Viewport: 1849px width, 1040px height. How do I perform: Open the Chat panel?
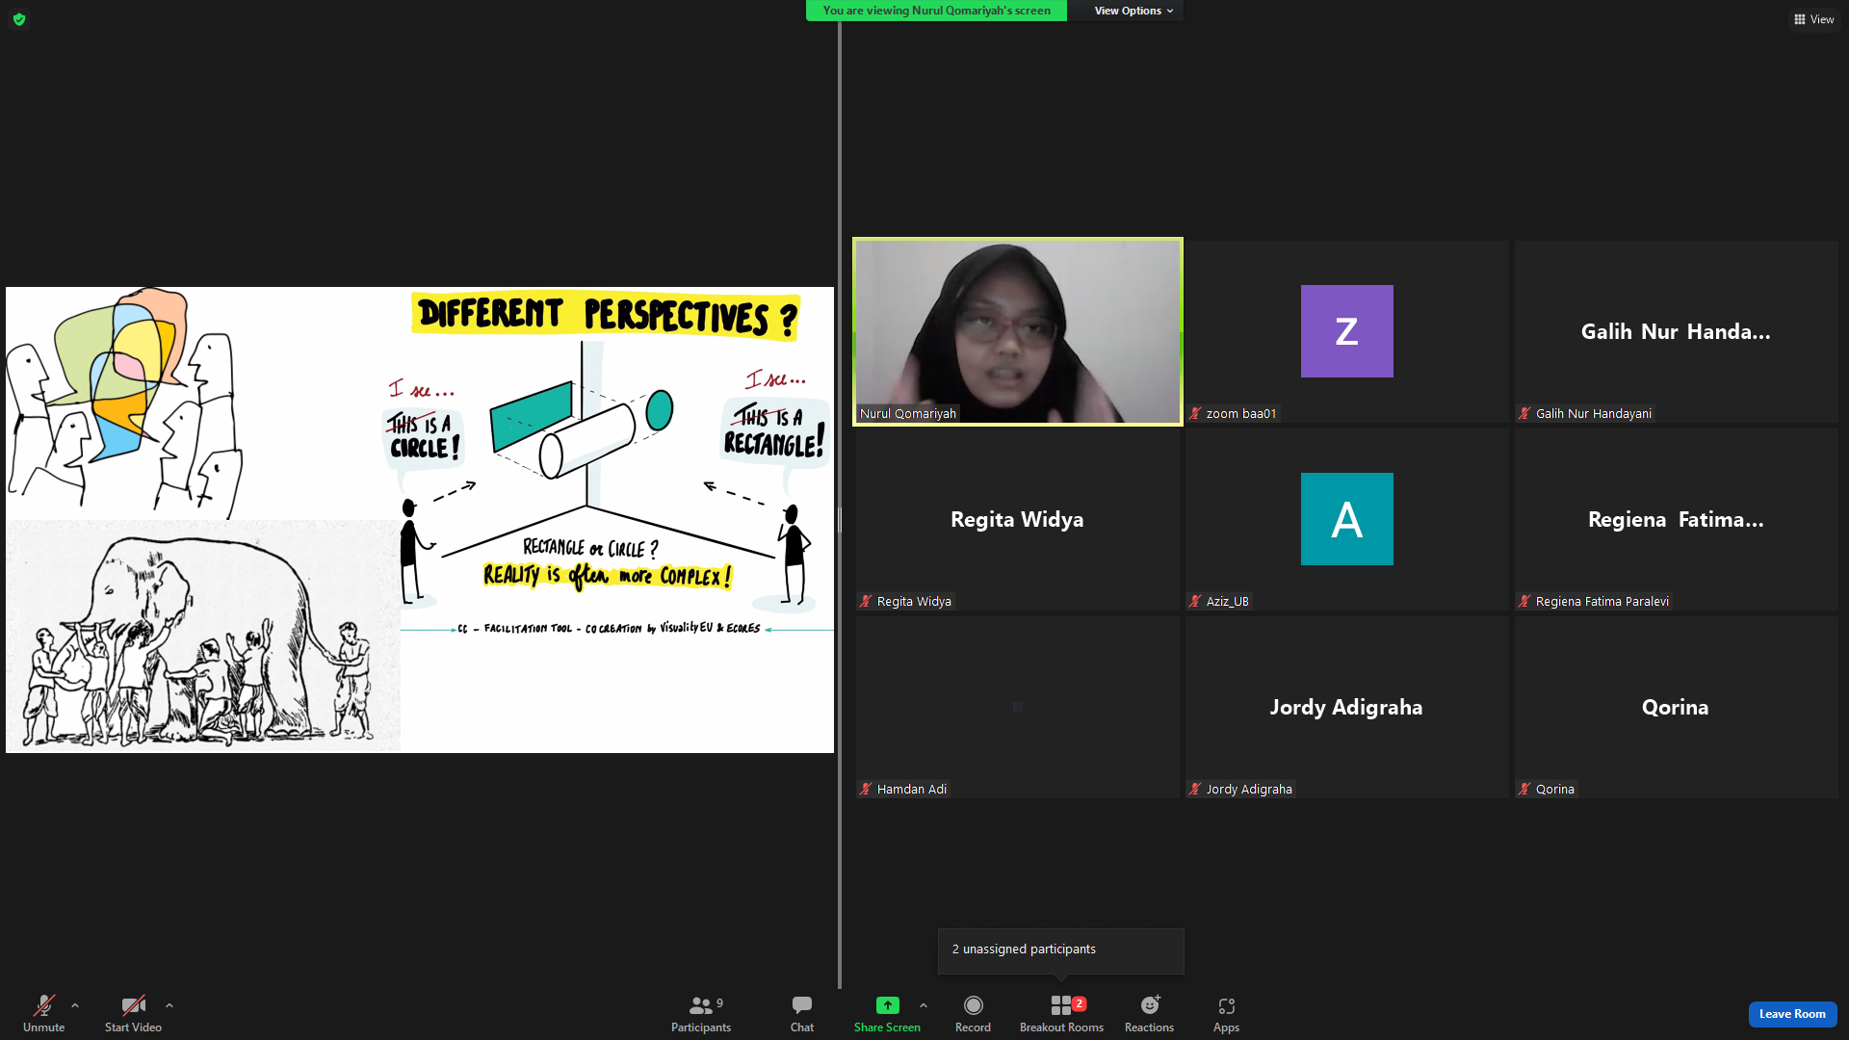(x=802, y=1013)
